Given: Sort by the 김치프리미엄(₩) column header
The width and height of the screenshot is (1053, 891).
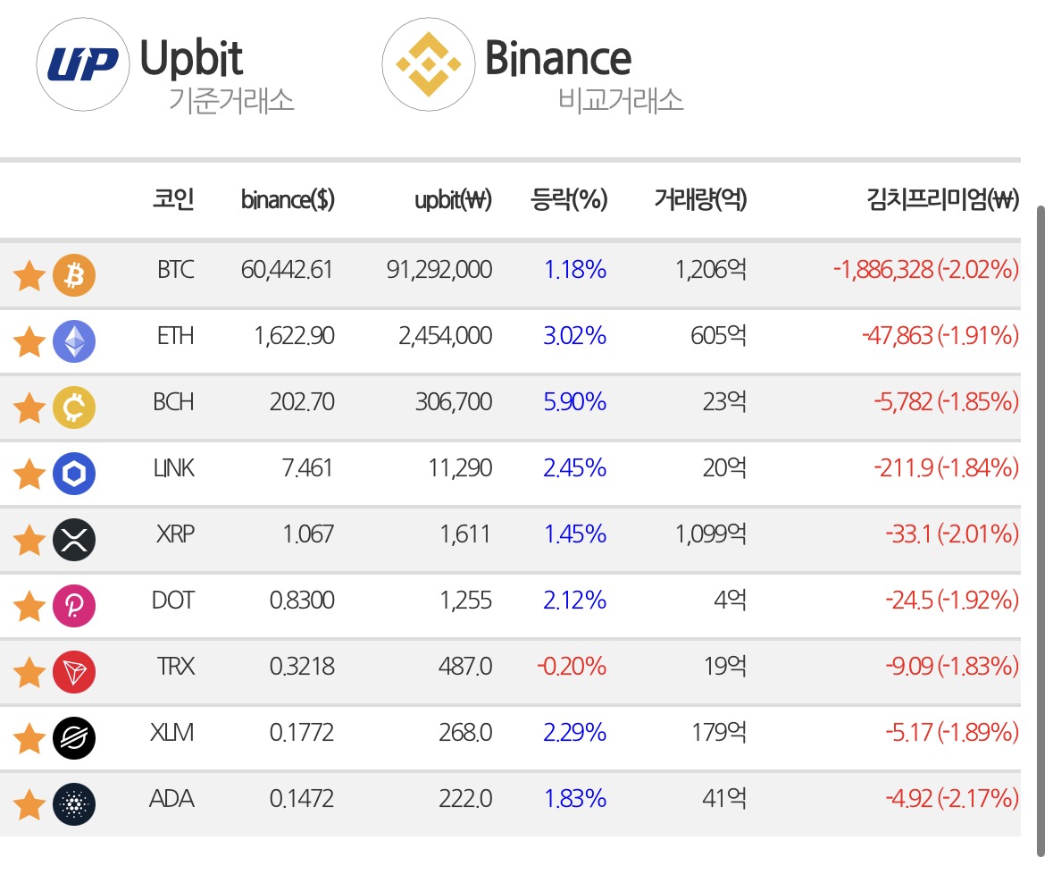Looking at the screenshot, I should pyautogui.click(x=943, y=199).
